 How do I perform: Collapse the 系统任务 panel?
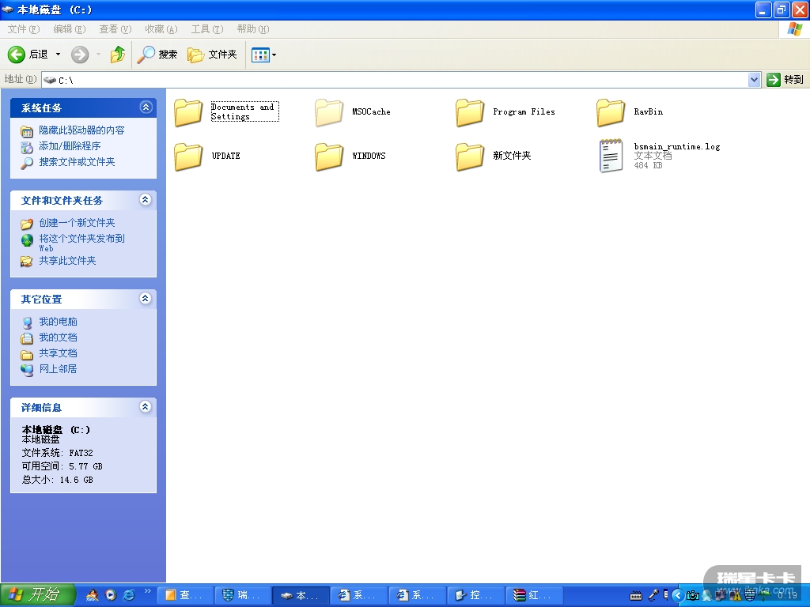[146, 107]
